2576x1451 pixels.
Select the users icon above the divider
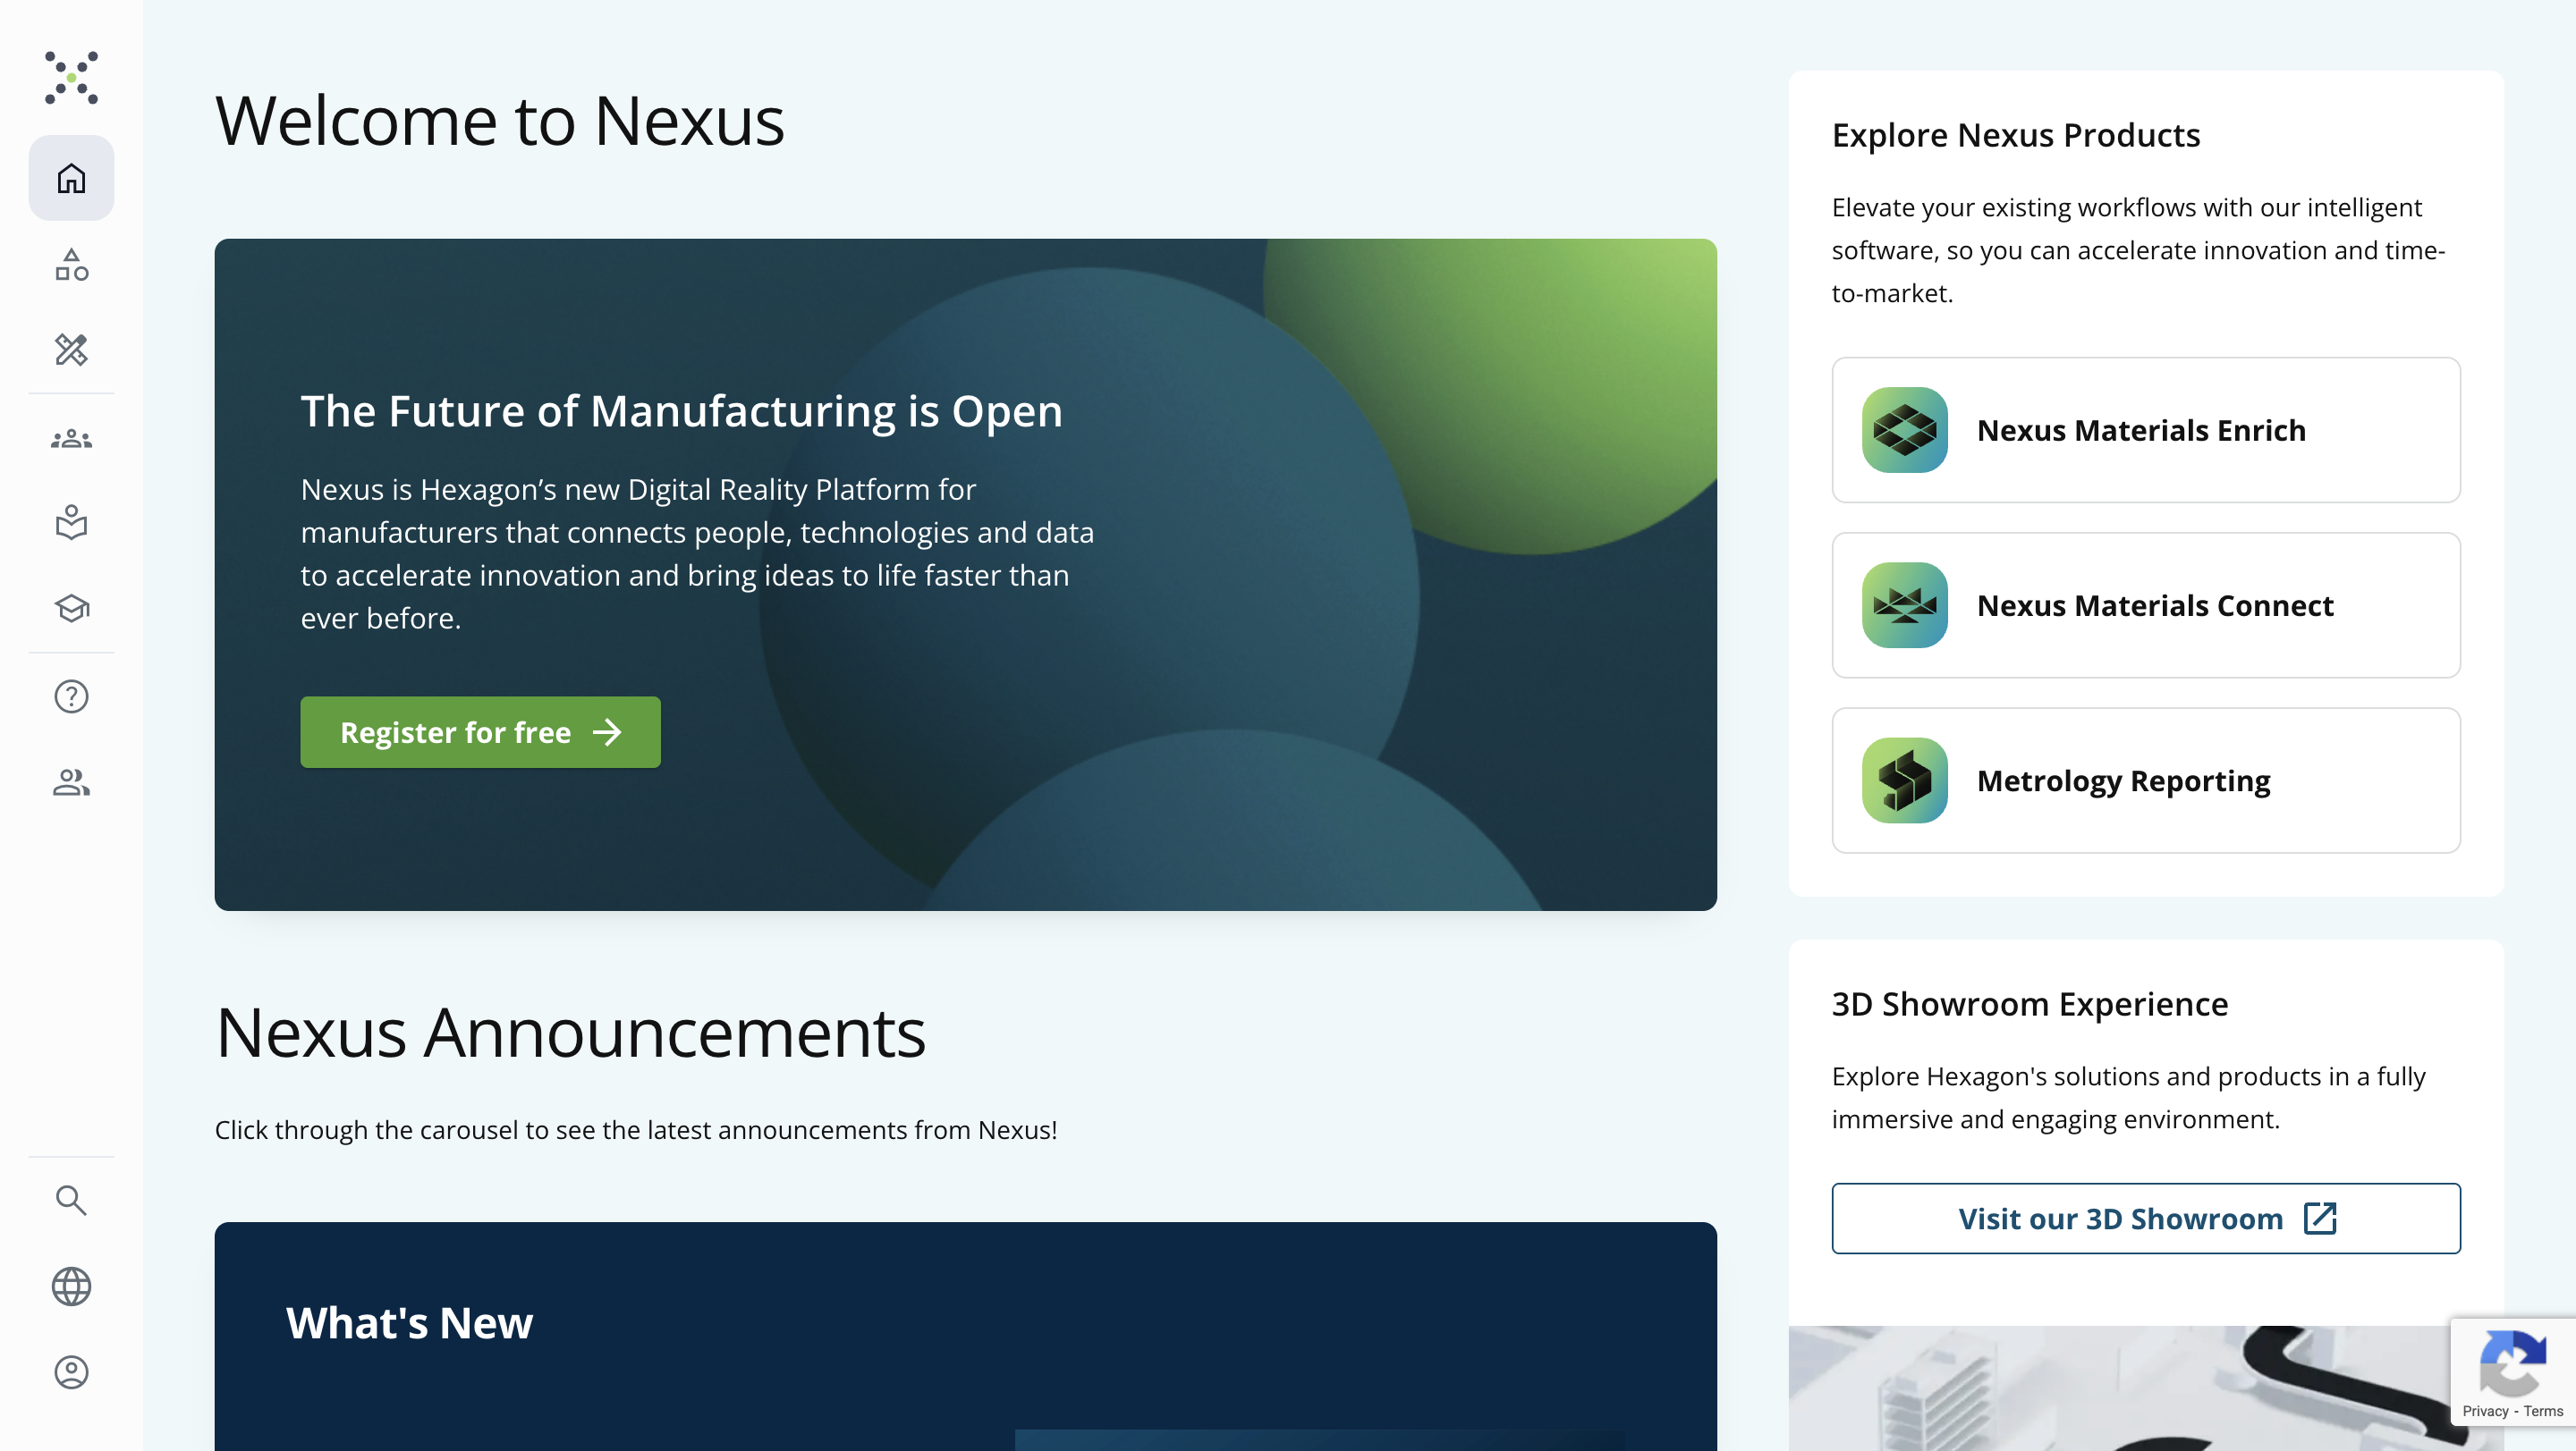[x=71, y=781]
